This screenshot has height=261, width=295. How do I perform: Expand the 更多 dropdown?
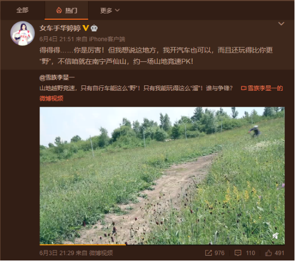(x=110, y=10)
